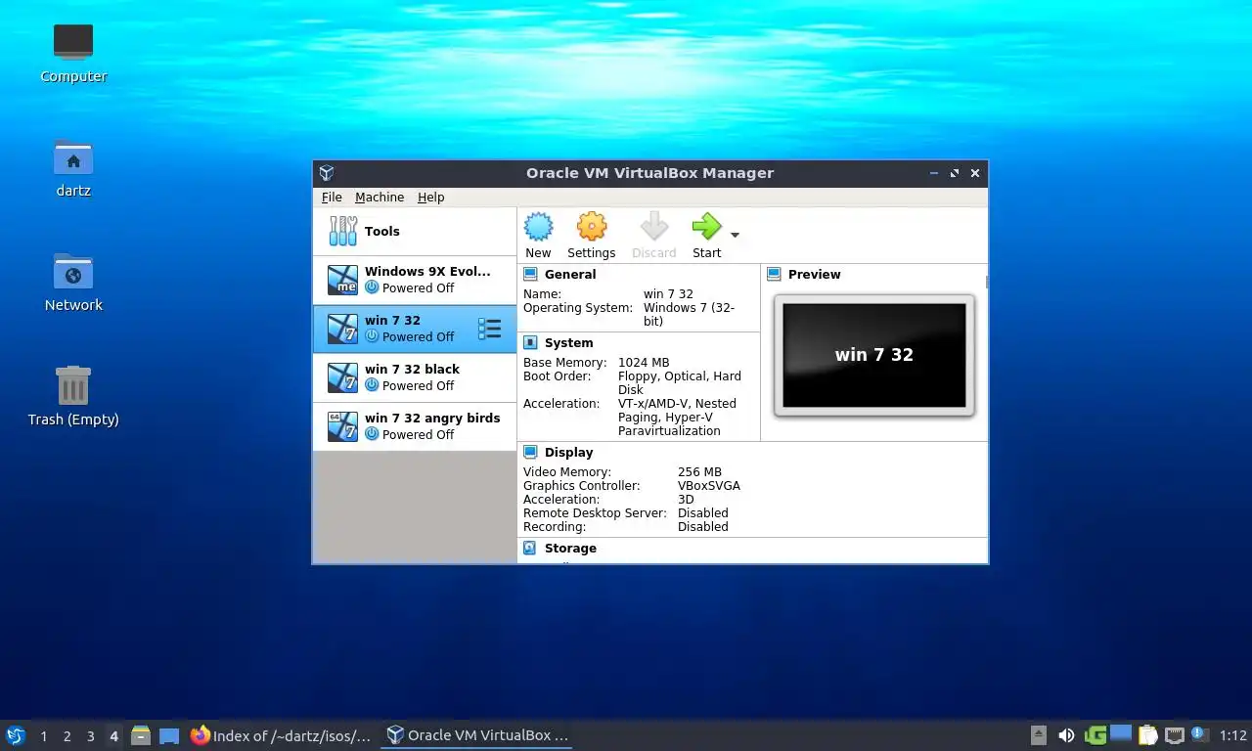This screenshot has height=751, width=1252.
Task: Click the show desktop taskbar icon
Action: (169, 735)
